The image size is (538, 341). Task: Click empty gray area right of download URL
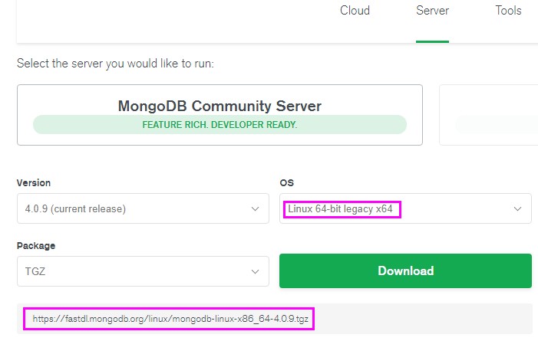point(422,319)
